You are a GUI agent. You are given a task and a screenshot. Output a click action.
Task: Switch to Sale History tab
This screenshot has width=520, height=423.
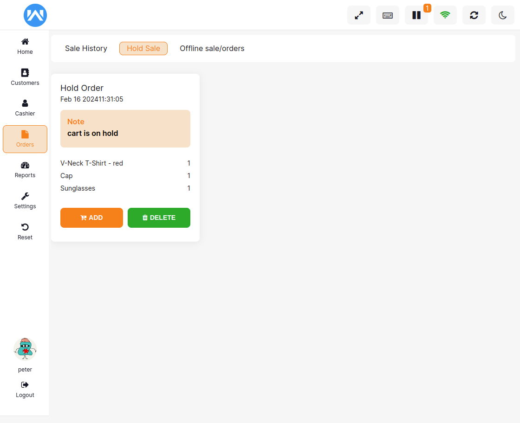pyautogui.click(x=86, y=49)
